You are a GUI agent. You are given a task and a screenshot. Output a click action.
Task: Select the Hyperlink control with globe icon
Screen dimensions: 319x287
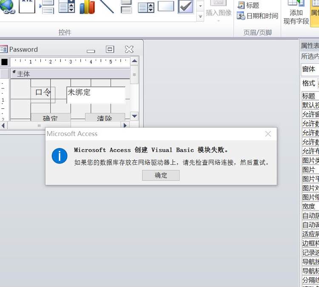pos(7,6)
